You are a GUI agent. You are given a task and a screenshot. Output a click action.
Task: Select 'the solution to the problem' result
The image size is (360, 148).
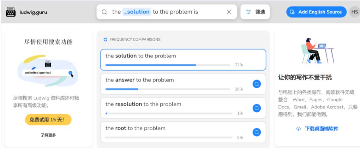(183, 59)
